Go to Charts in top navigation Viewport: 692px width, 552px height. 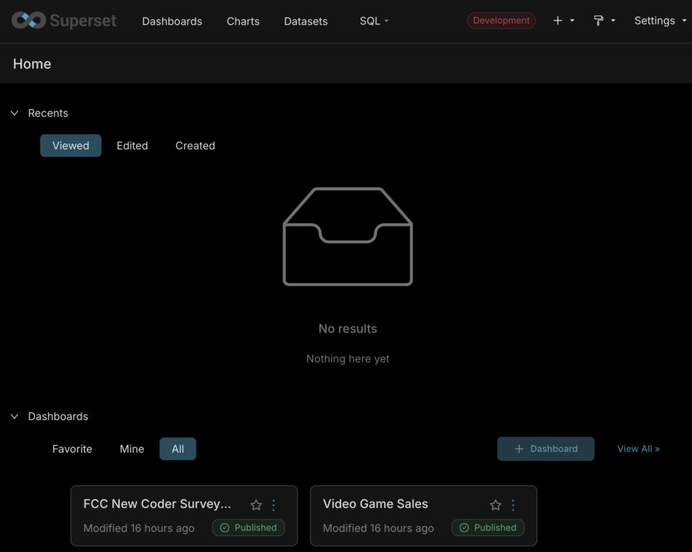243,21
